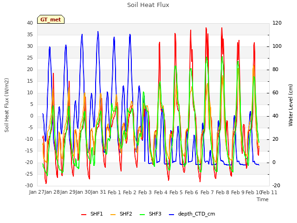Click the Feb 8 x-axis tick label

pyautogui.click(x=223, y=192)
